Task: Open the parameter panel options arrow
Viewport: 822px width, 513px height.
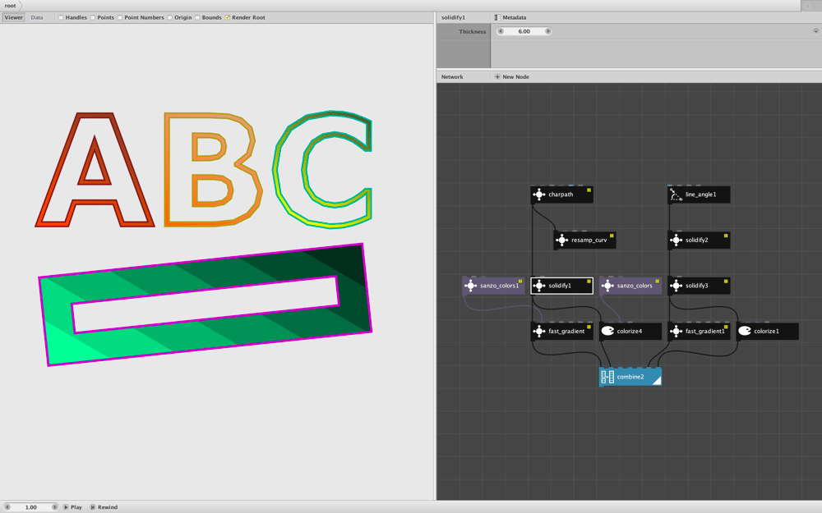Action: click(815, 31)
